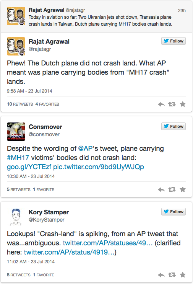
Task: Open pic.twitter.com/9bd9UyWJQp image link
Action: (x=99, y=167)
